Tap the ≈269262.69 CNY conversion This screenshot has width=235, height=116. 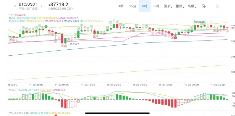[x=61, y=9]
